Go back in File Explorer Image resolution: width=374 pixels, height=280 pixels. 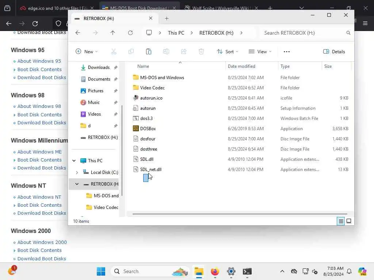tap(78, 33)
